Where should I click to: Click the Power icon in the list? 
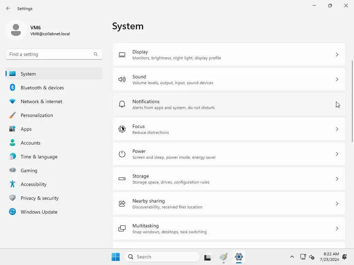[x=122, y=154]
